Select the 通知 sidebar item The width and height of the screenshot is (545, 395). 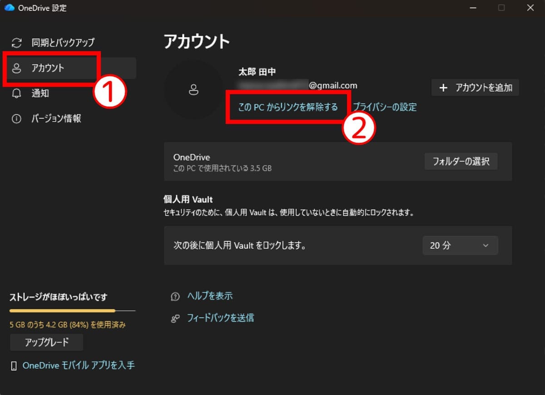40,94
